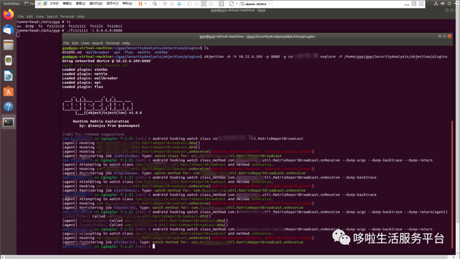
Task: Open the 帮助(H) menu in VMware
Action: [127, 3]
